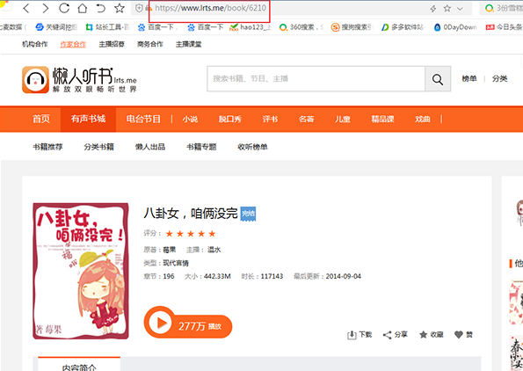The image size is (523, 371).
Task: Expand the address bar dropdown chevron
Action: click(460, 9)
